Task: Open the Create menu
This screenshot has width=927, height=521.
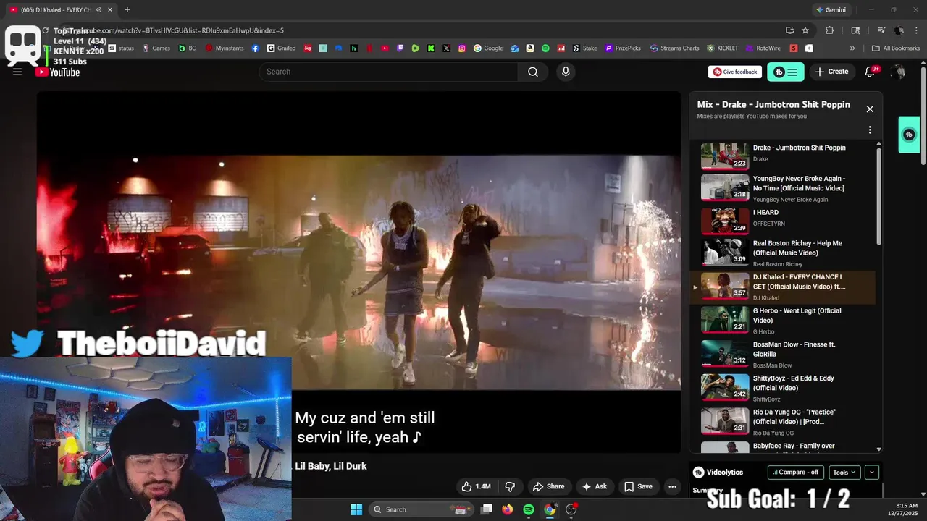Action: [x=831, y=72]
